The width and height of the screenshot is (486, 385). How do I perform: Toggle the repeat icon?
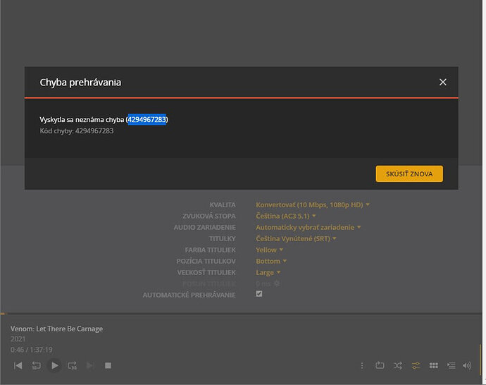(x=380, y=365)
